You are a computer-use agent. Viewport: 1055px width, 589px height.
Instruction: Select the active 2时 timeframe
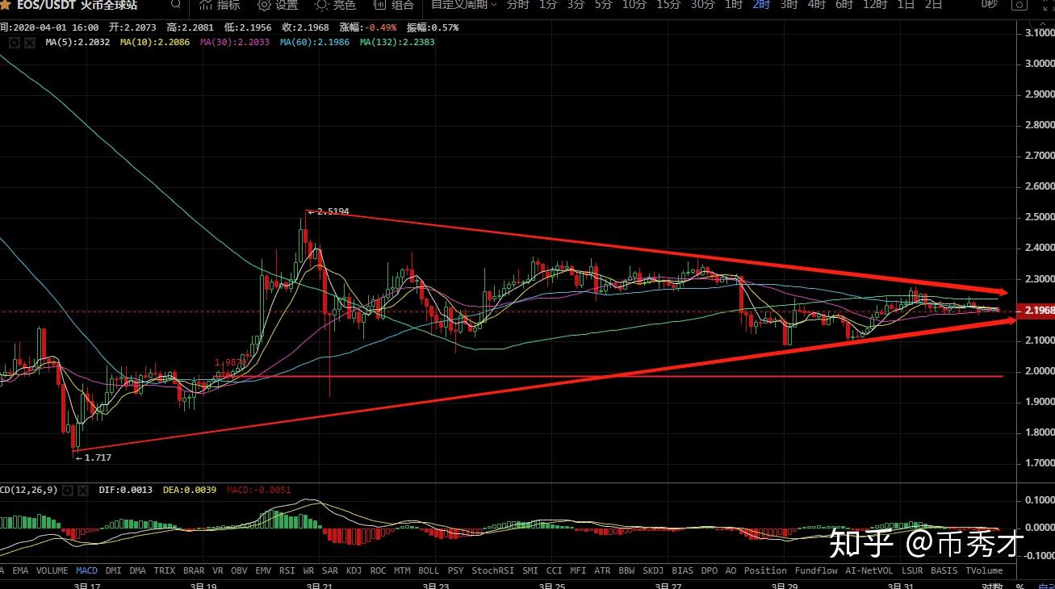click(x=761, y=4)
